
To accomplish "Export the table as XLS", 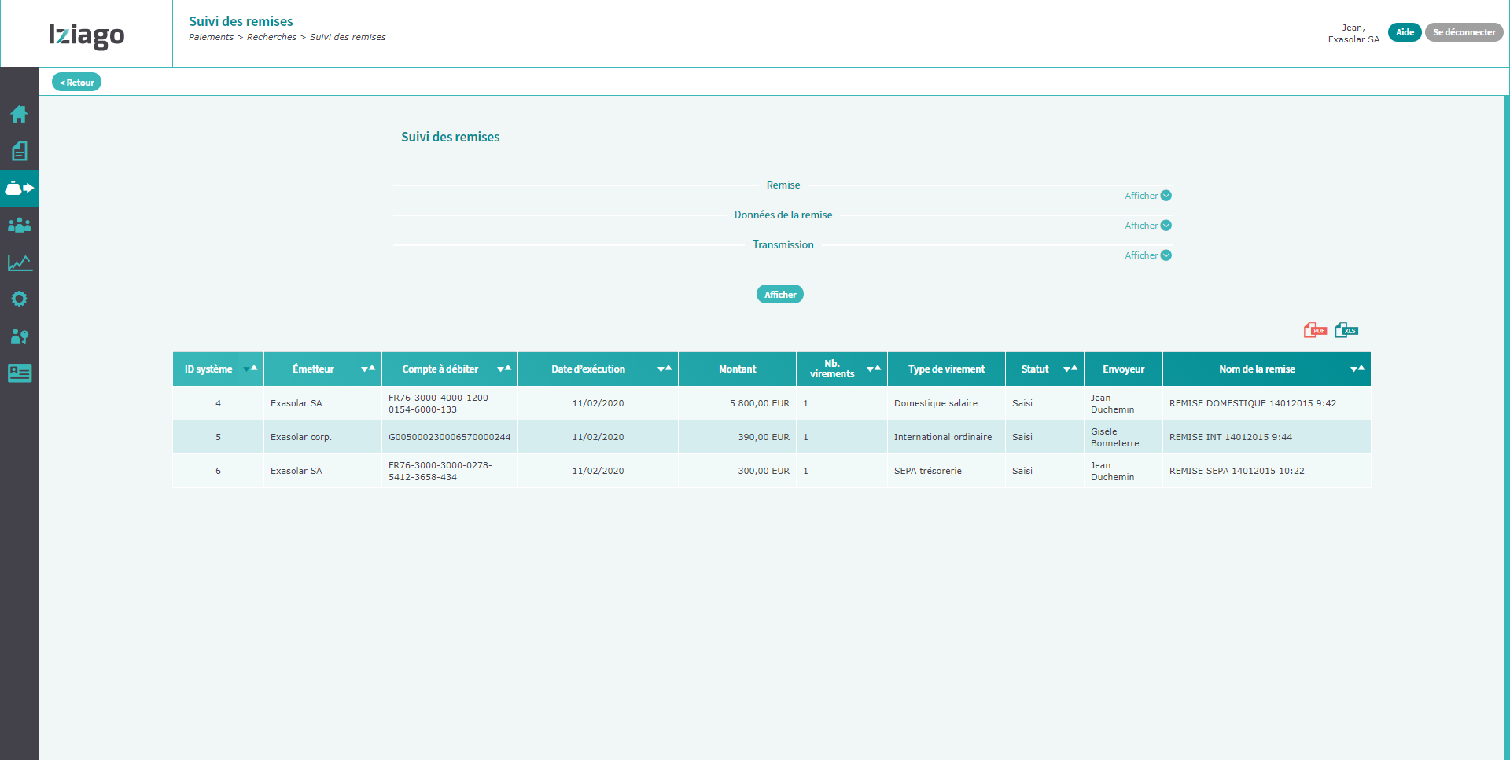I will (1346, 330).
